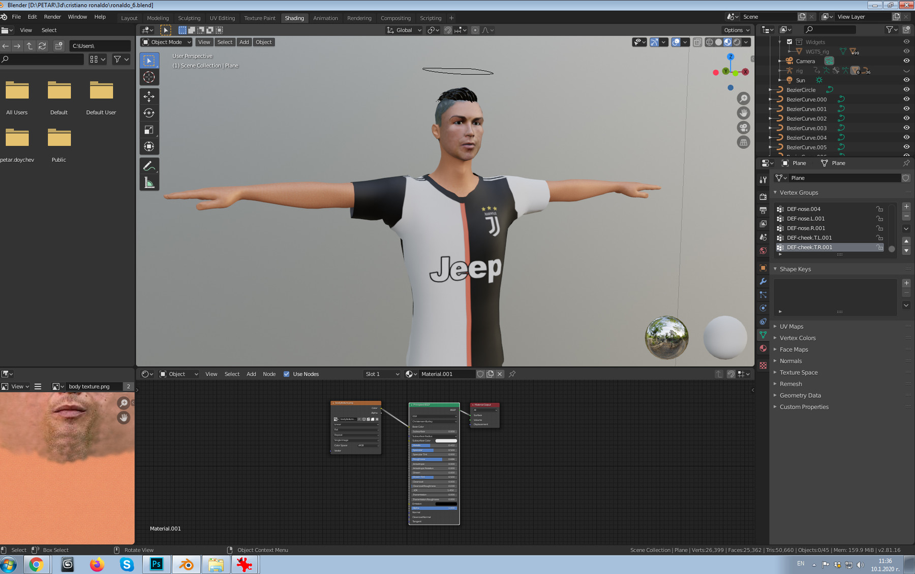The height and width of the screenshot is (574, 915).
Task: Open the Edit menu
Action: [x=32, y=17]
